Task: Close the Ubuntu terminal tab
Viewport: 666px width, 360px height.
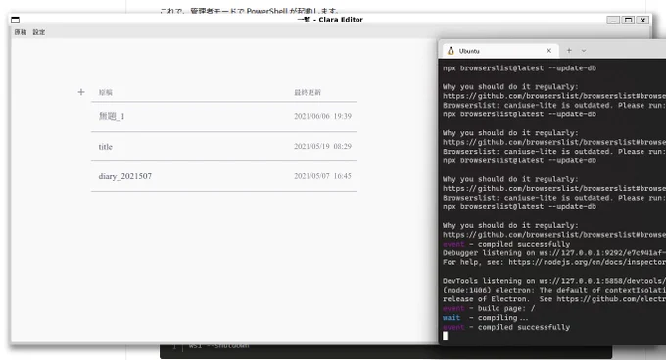Action: 548,51
